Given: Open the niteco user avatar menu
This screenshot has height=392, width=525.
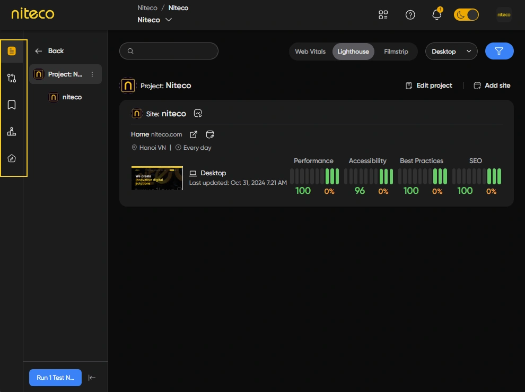Looking at the screenshot, I should click(x=504, y=15).
